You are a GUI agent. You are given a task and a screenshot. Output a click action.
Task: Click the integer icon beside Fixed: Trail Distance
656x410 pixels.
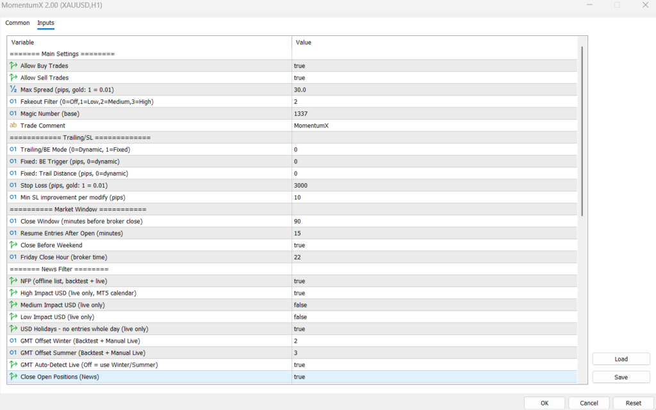pyautogui.click(x=13, y=173)
